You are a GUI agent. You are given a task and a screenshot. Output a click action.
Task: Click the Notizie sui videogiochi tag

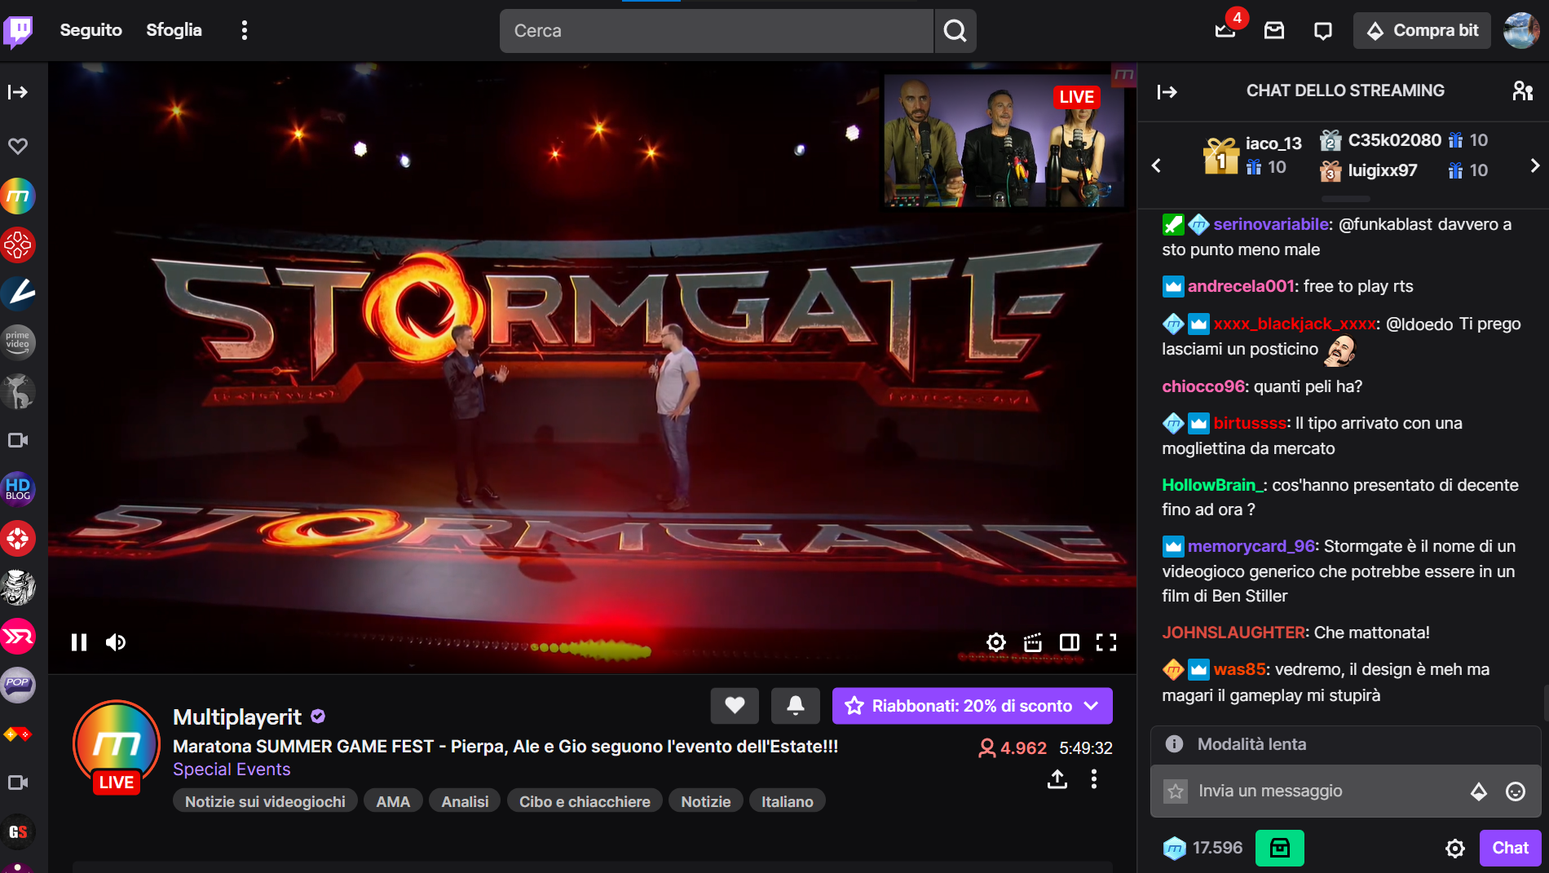pos(265,801)
